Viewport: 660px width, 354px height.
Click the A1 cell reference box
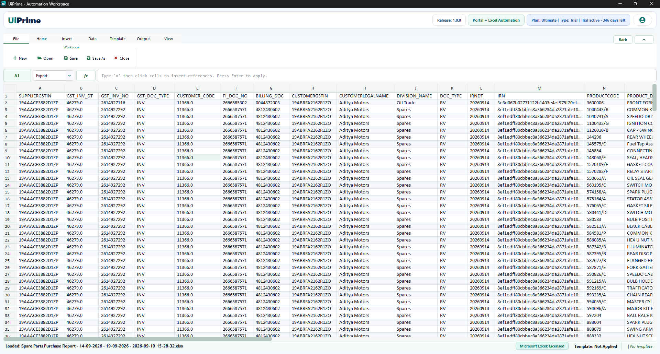17,76
